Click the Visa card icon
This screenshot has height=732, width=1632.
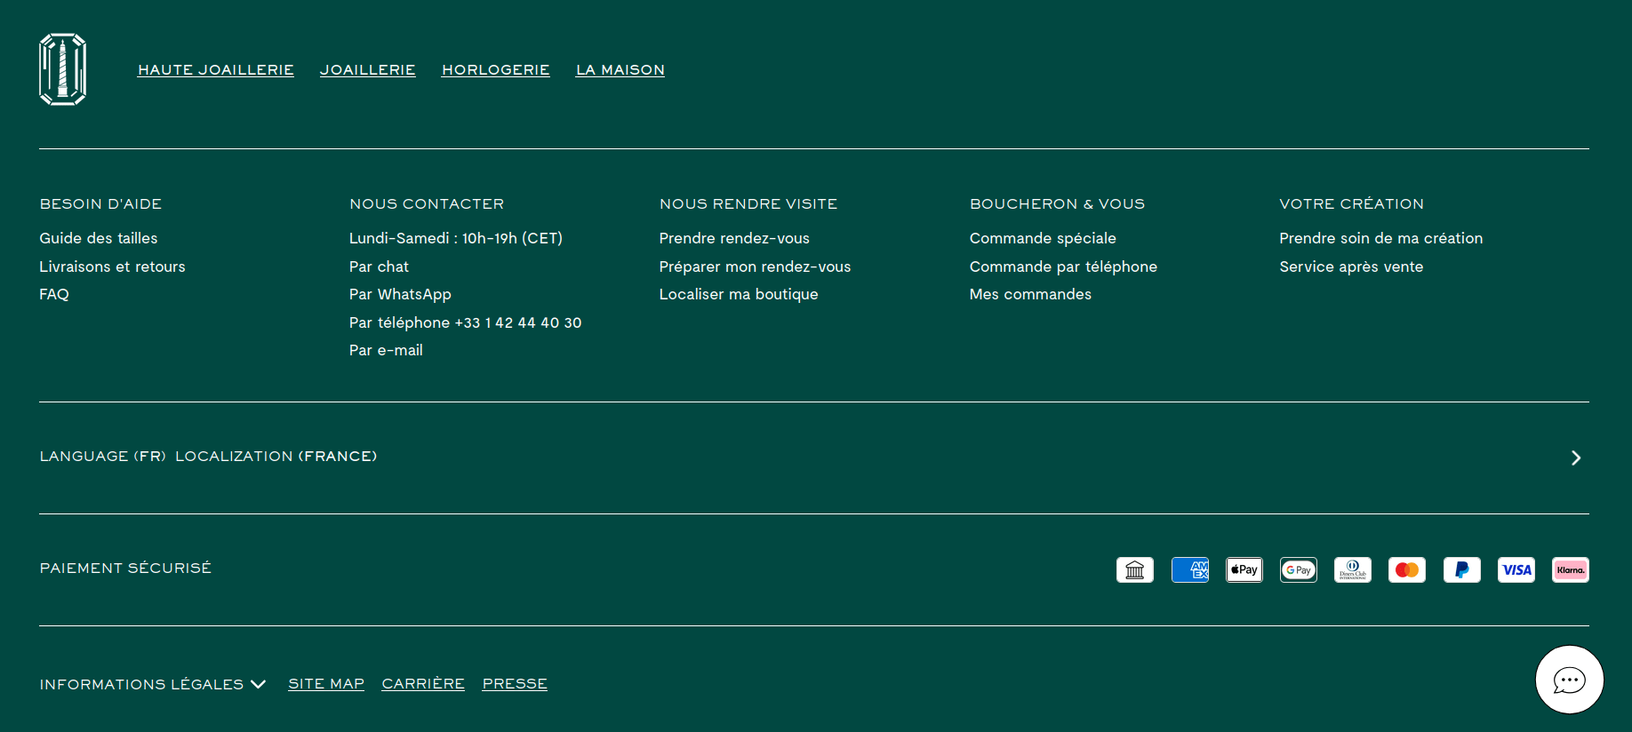1516,570
